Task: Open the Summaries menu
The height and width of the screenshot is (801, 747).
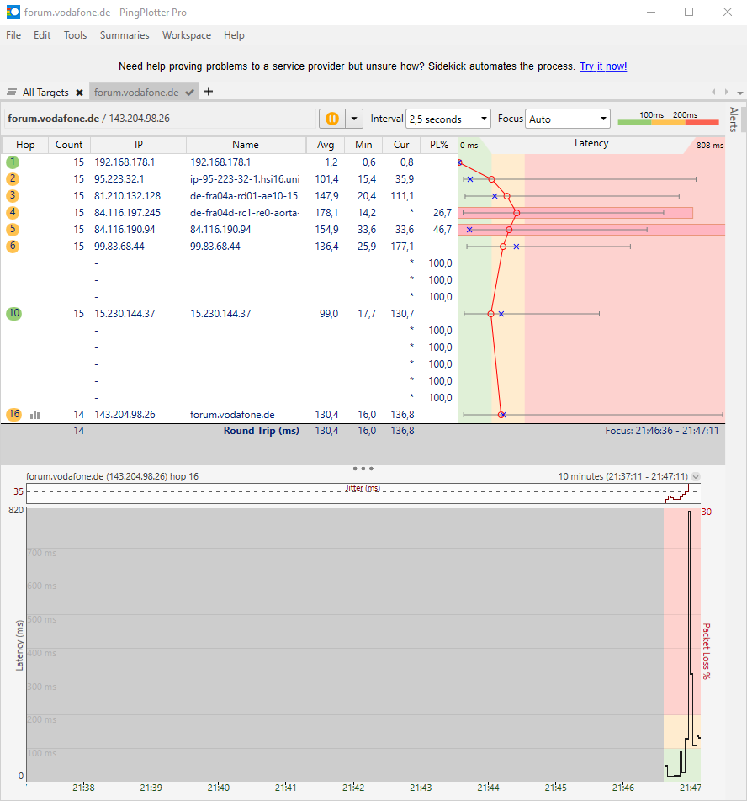Action: tap(124, 35)
